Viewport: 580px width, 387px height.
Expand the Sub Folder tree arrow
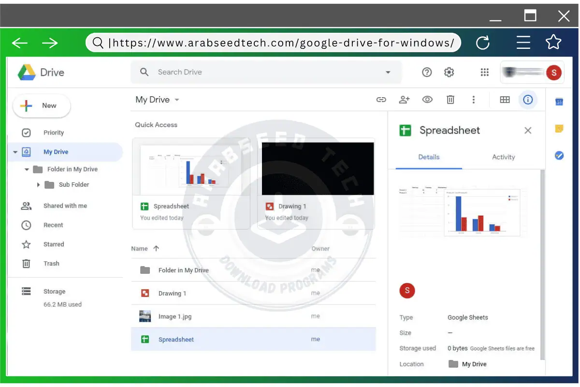pos(39,185)
